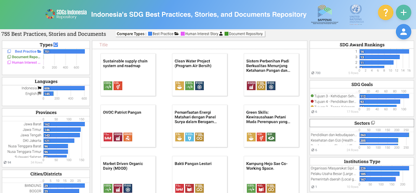
Task: Toggle the Human Interest type checkbox
Action: pos(9,62)
